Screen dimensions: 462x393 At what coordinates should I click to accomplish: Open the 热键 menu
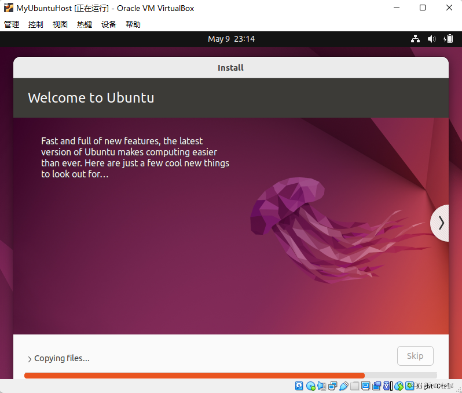[x=85, y=24]
